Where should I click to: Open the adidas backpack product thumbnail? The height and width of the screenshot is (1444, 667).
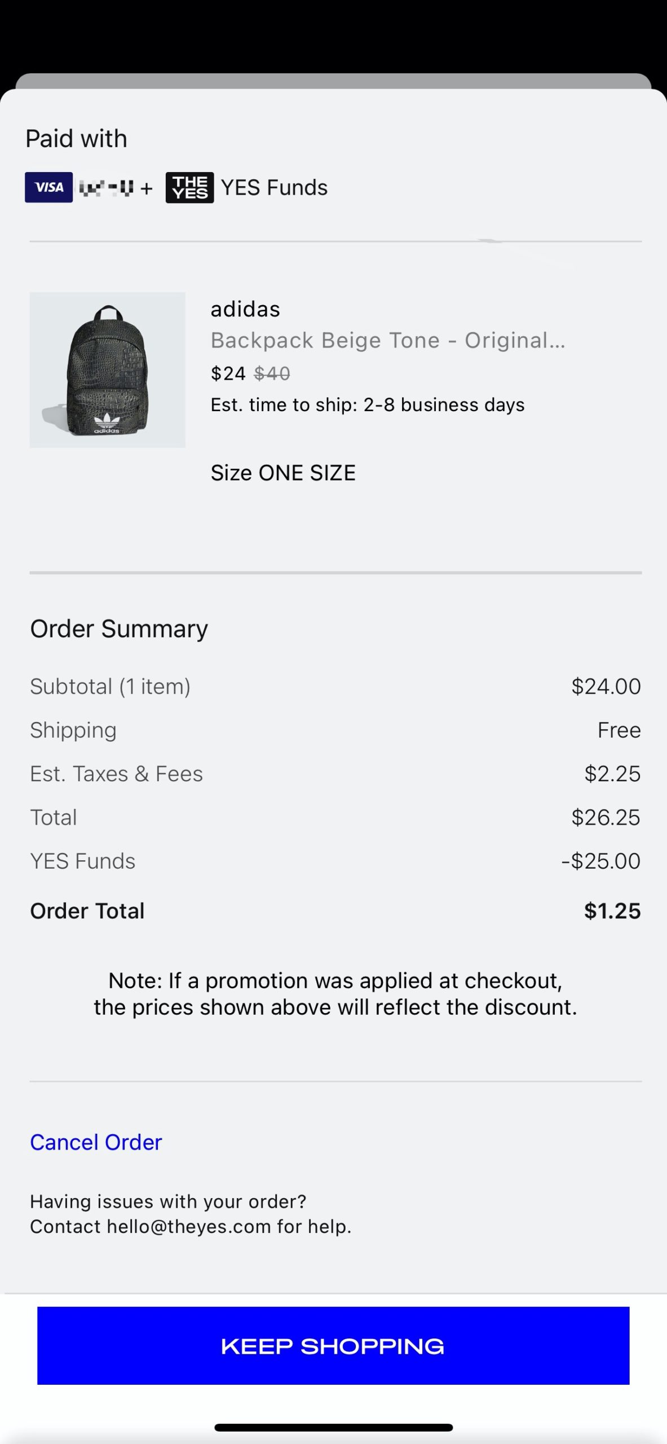coord(107,370)
